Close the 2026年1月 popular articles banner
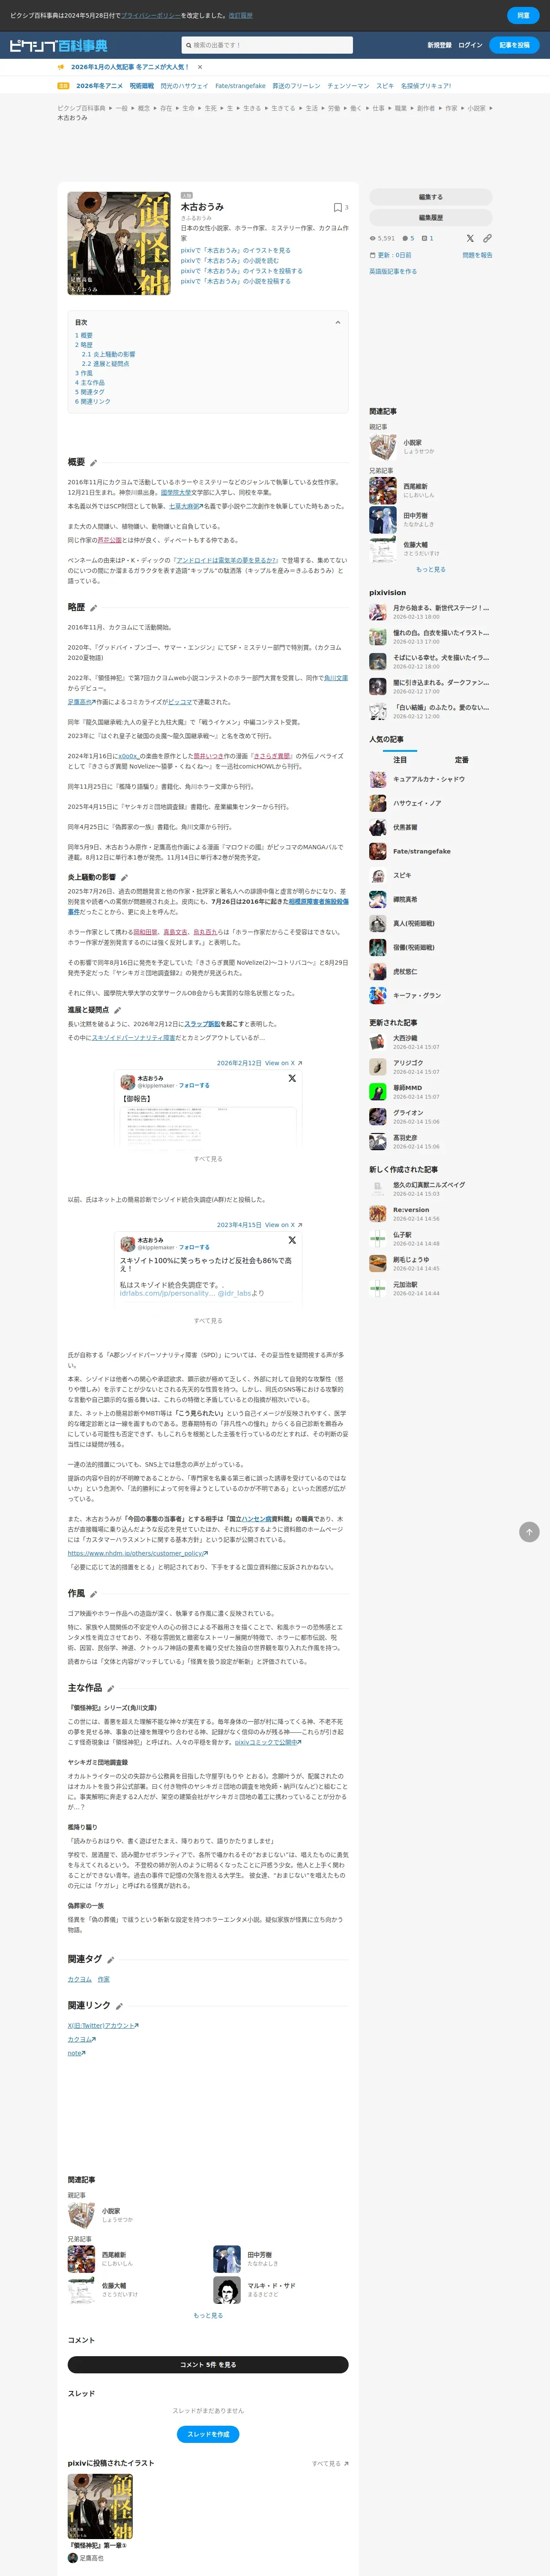This screenshot has height=2576, width=550. (x=200, y=67)
